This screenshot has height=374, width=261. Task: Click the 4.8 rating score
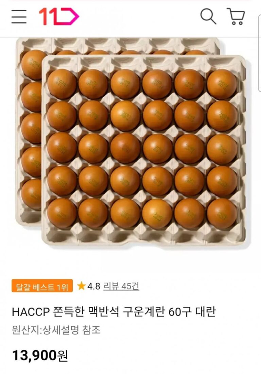pyautogui.click(x=94, y=286)
